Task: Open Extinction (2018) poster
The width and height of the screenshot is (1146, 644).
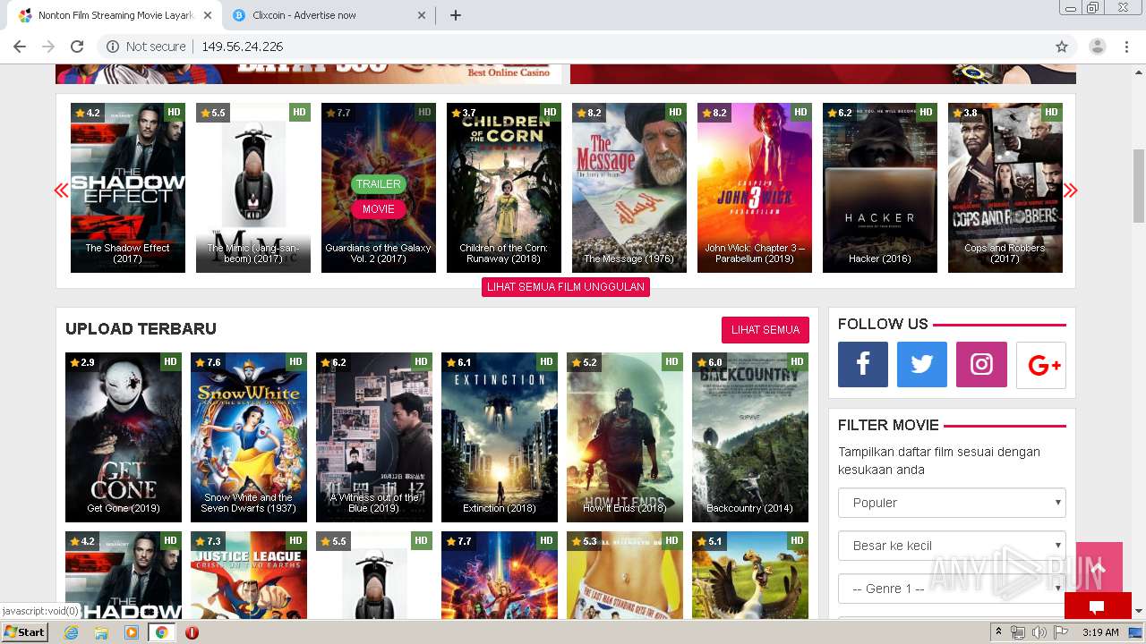Action: point(500,437)
